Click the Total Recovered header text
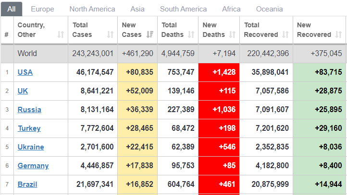 pos(261,30)
